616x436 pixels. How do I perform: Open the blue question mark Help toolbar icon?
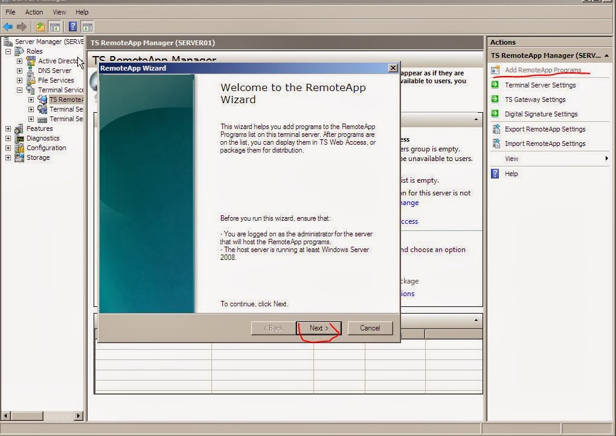click(x=72, y=27)
